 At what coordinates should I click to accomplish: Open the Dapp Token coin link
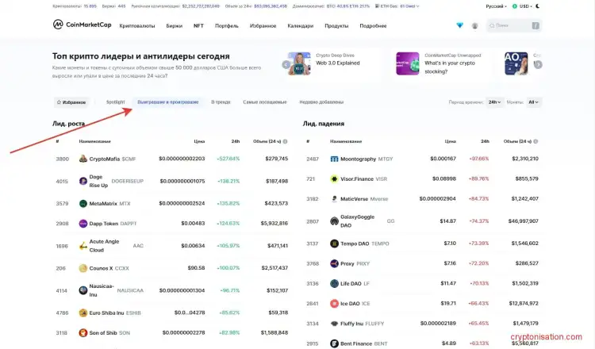pos(104,224)
